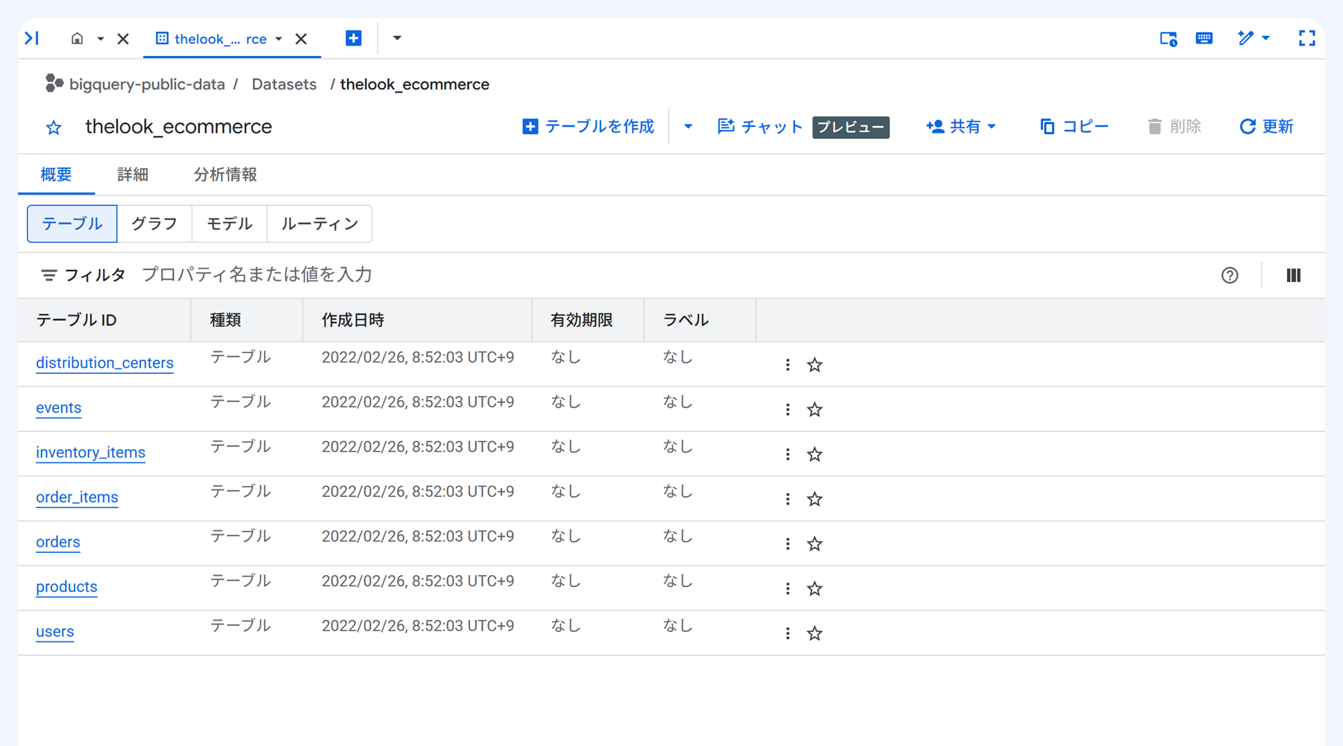Star the distribution_centers table

coord(815,365)
